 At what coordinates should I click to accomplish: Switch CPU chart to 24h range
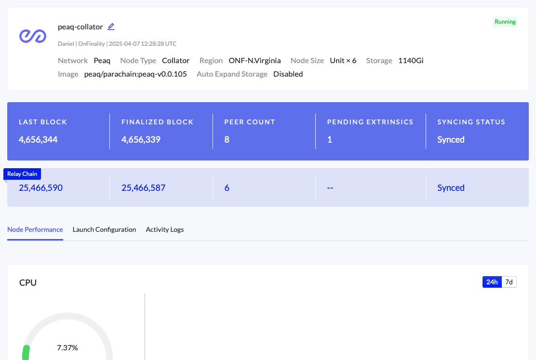tap(492, 282)
